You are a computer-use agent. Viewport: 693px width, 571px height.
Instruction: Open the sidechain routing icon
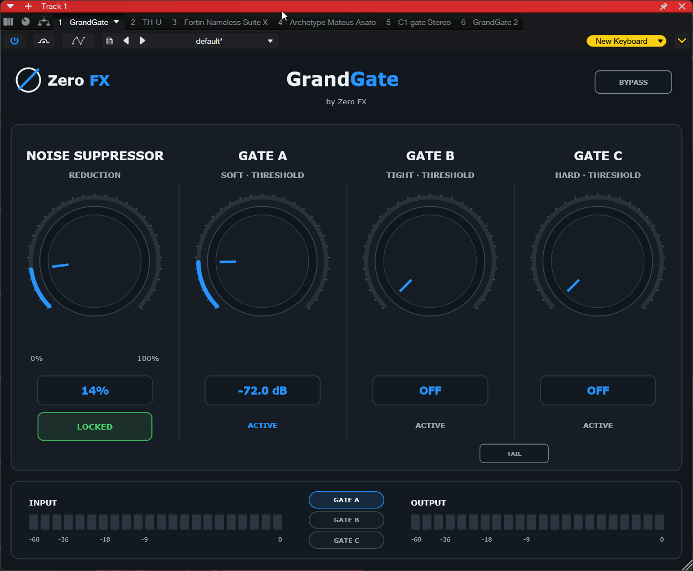pyautogui.click(x=44, y=41)
